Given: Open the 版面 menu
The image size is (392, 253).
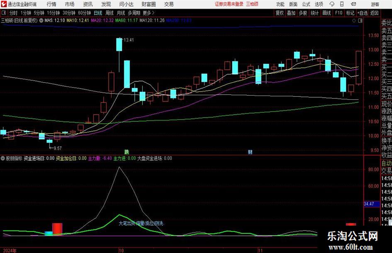Looking at the screenshot, I should click(x=293, y=4).
